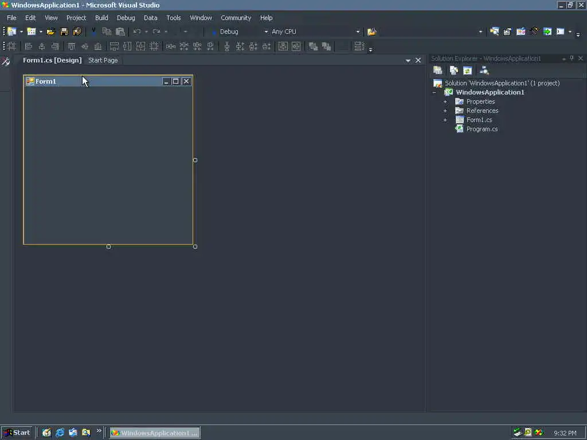
Task: Click the Align Rights layout icon
Action: (55, 46)
